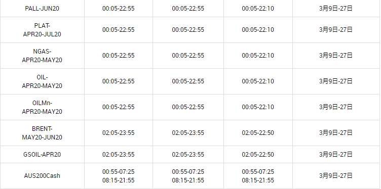Click the OIL-APR20-MAY20 symbol cell
This screenshot has height=189, width=381.
point(42,81)
